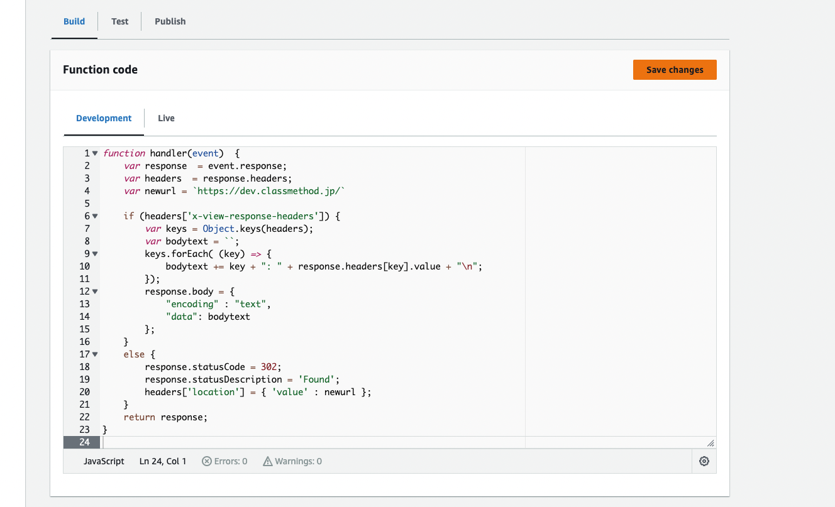Click the Save changes button
Viewport: 835px width, 507px height.
point(675,70)
